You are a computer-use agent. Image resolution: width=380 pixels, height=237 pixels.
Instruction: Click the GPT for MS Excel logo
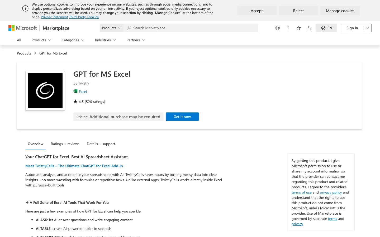(x=45, y=91)
